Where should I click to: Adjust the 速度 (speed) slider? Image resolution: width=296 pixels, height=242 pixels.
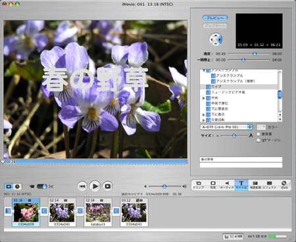click(x=255, y=54)
